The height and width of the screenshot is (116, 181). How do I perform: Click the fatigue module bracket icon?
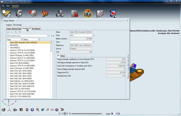click(19, 14)
